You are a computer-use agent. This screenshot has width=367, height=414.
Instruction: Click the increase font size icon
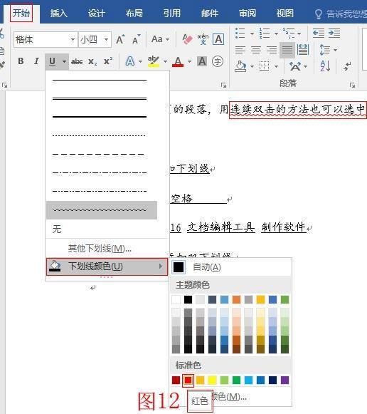tap(120, 39)
